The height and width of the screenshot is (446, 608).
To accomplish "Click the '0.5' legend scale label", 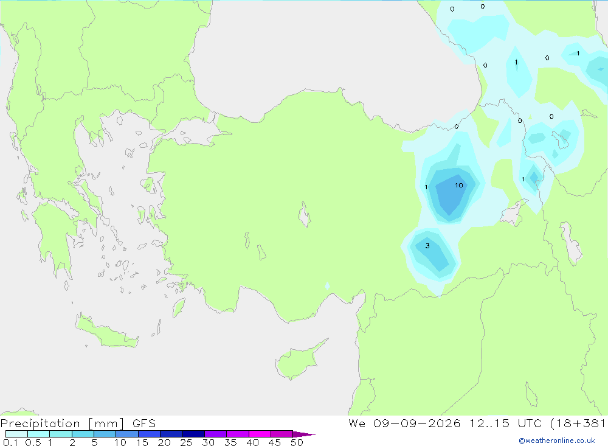I will click(33, 442).
